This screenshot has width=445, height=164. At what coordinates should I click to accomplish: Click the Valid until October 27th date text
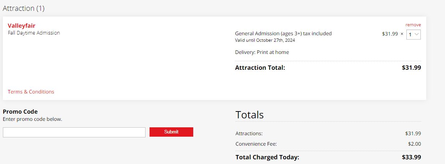[265, 40]
